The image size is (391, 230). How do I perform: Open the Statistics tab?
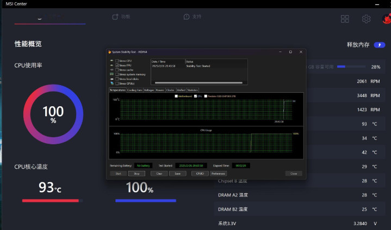pos(193,90)
